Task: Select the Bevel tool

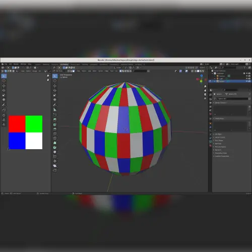Action: click(55, 129)
